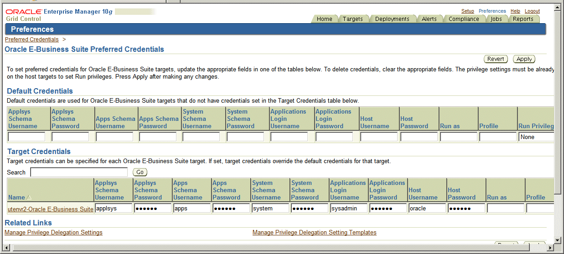
Task: Open Manage Privilege Delegation Setting Templates link
Action: click(315, 233)
